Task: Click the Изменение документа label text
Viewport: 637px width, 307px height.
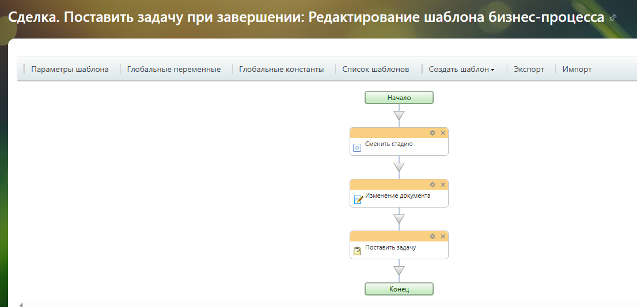Action: (x=398, y=195)
